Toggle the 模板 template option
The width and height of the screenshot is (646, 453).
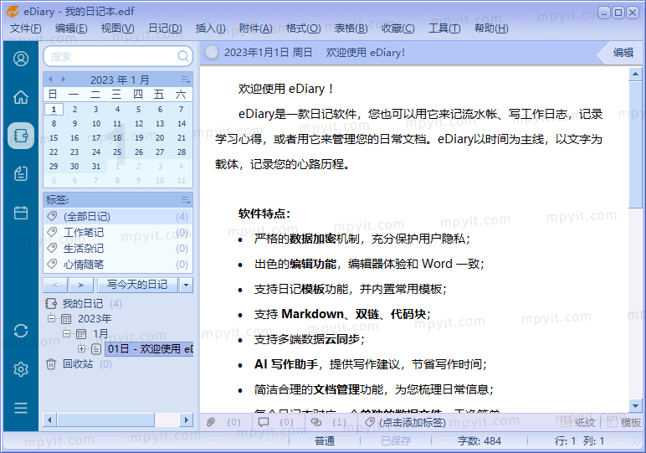coord(623,422)
